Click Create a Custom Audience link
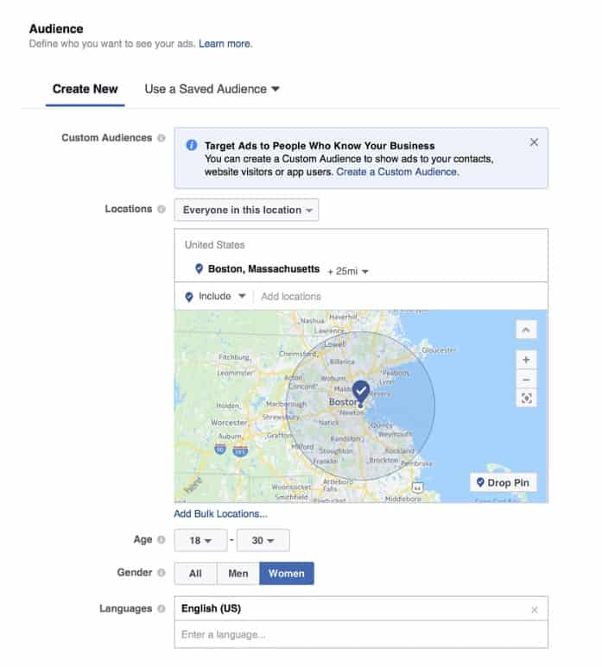Screen dimensions: 602x667 (397, 172)
